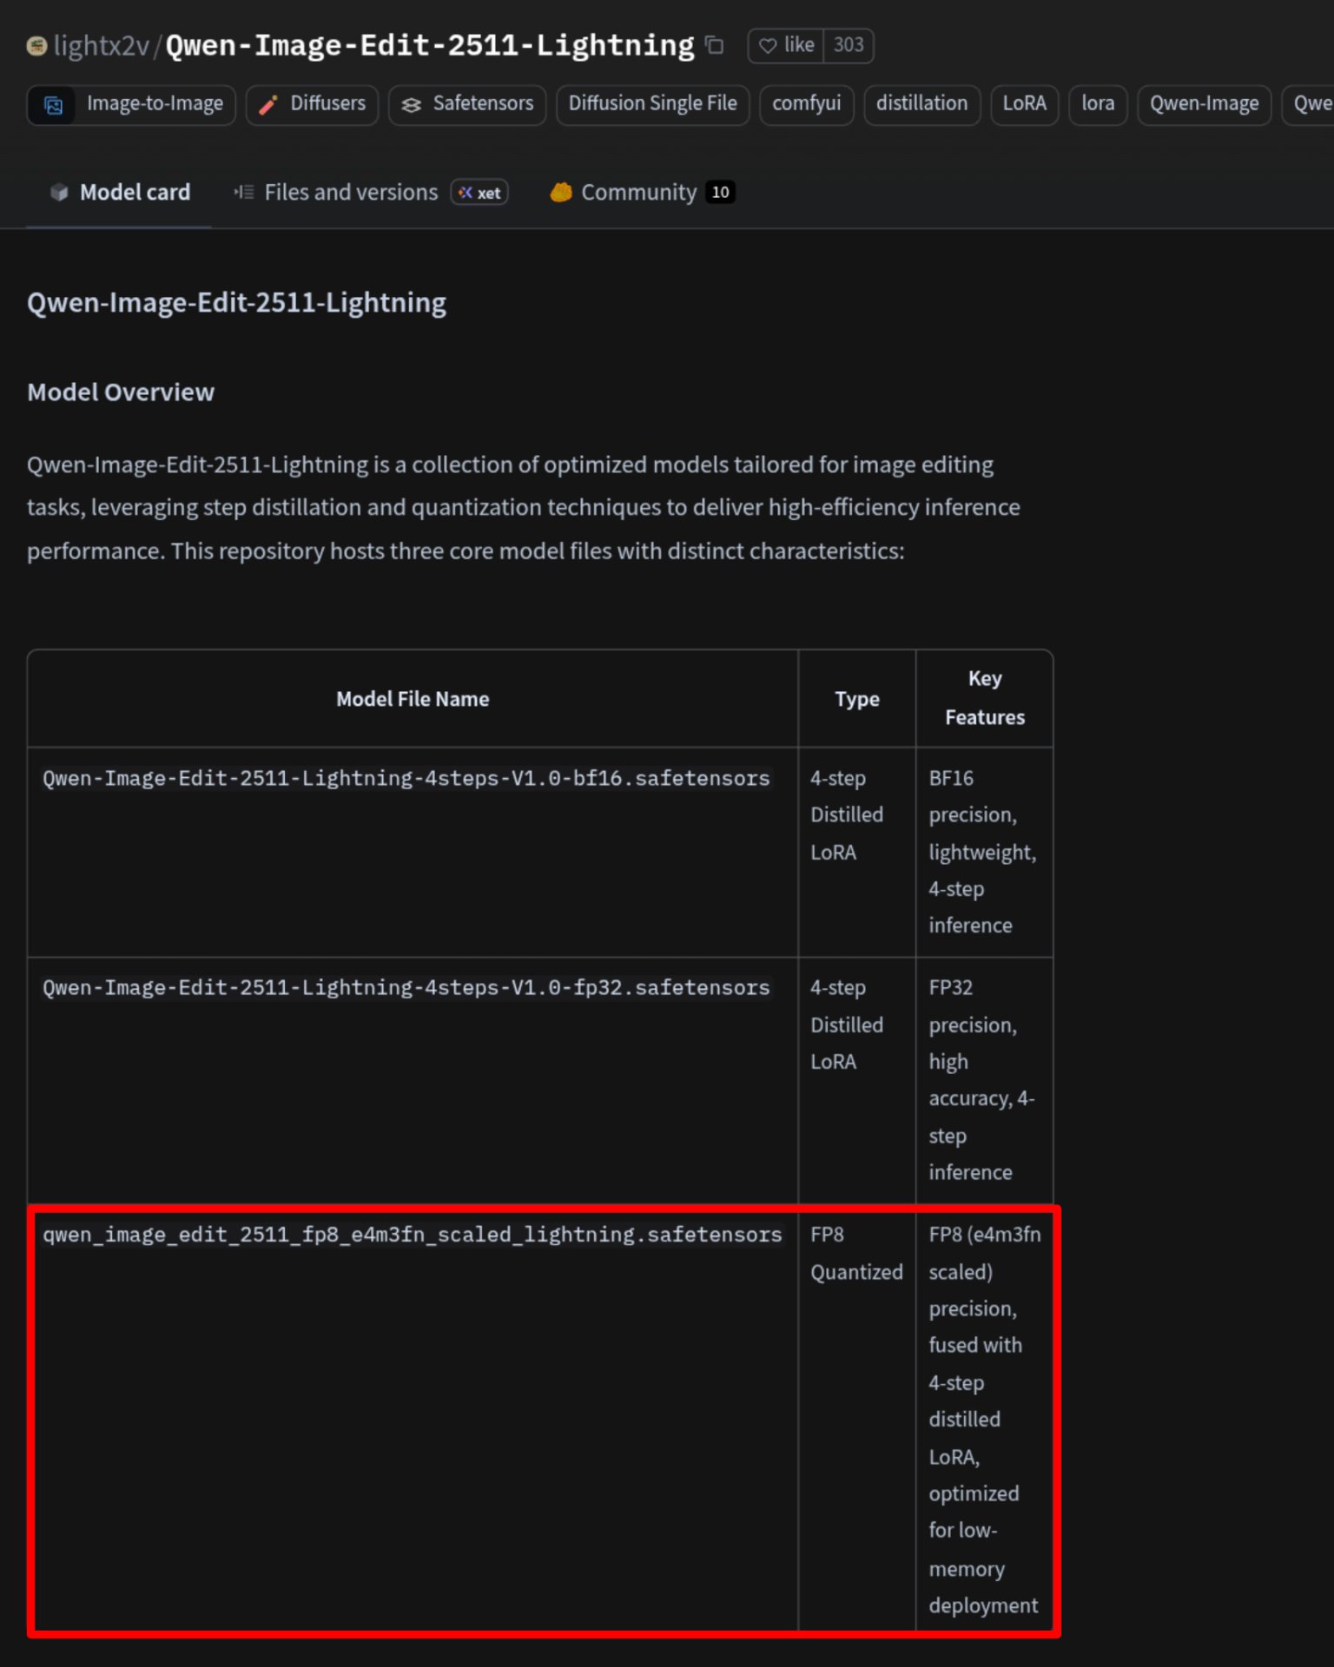This screenshot has height=1667, width=1334.
Task: Switch to the Model card tab
Action: pos(119,193)
